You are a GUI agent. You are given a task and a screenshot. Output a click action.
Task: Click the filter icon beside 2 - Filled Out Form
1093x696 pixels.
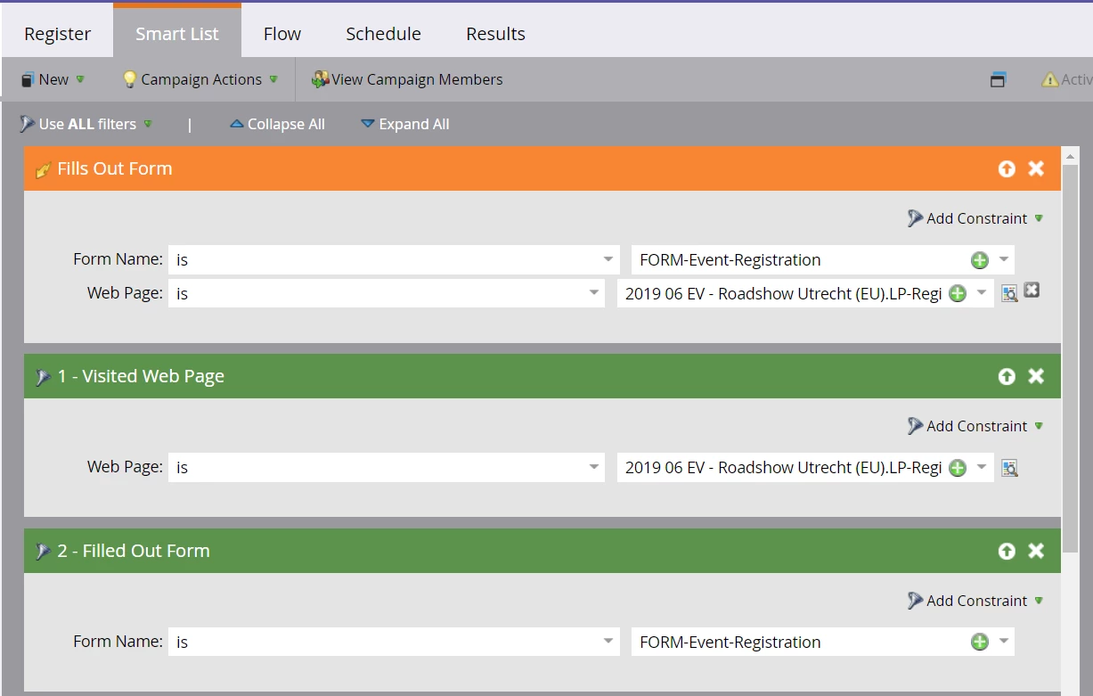pos(42,552)
